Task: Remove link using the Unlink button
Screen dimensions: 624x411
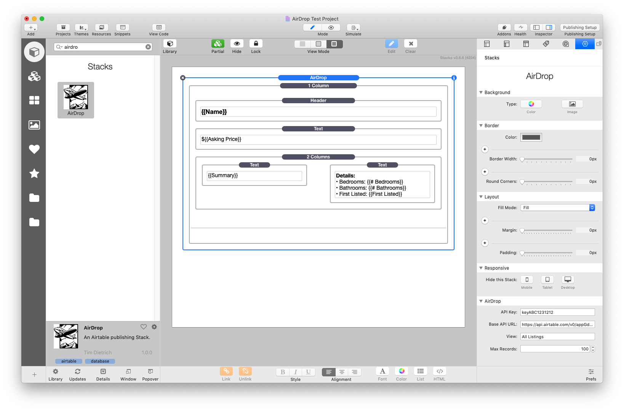Action: [245, 371]
